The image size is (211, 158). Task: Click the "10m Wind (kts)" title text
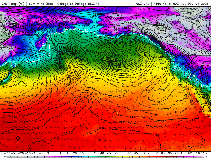coord(41,4)
